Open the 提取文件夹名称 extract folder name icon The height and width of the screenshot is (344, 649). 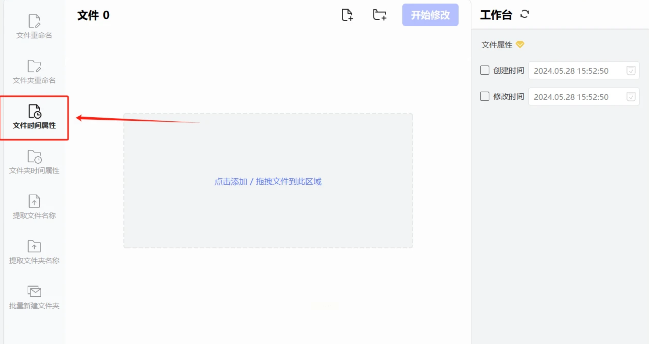tap(34, 246)
